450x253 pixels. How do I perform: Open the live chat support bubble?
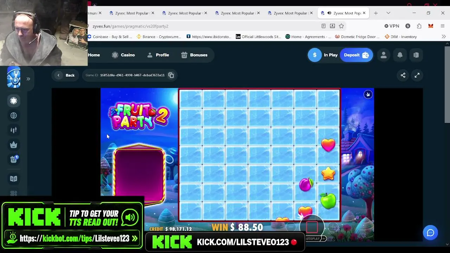(x=430, y=233)
